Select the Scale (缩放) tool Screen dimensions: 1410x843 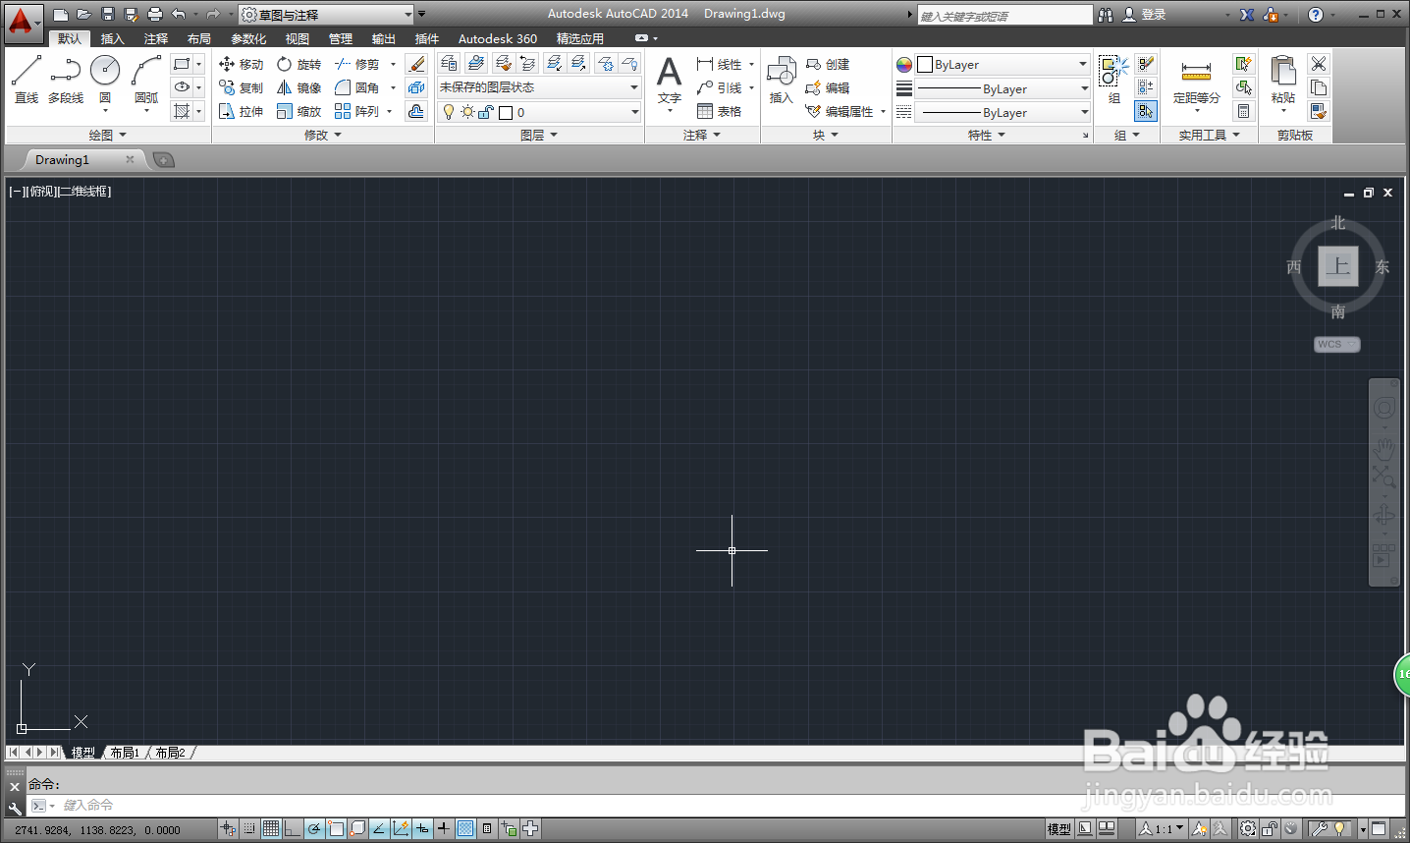click(x=298, y=111)
